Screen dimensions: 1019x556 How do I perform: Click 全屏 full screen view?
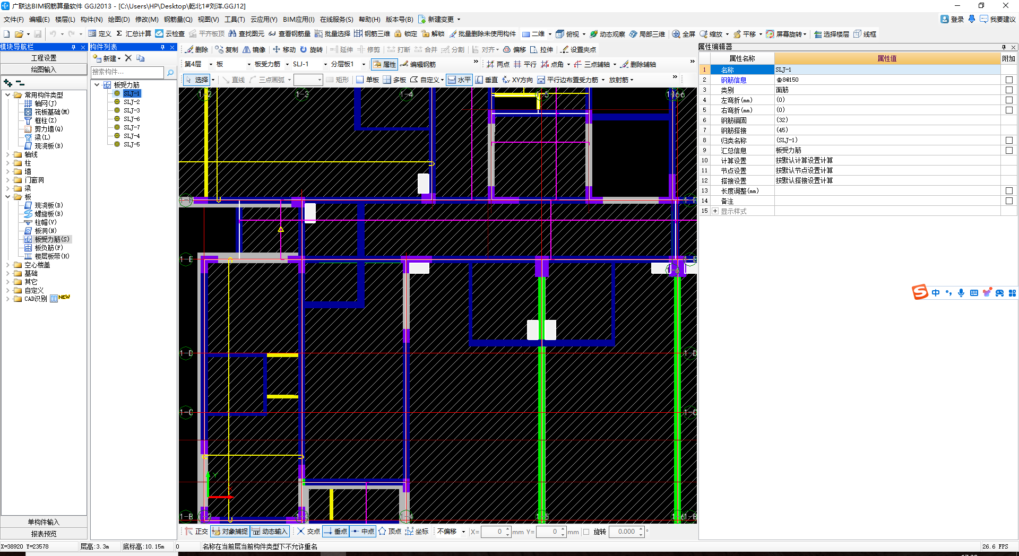[x=684, y=34]
